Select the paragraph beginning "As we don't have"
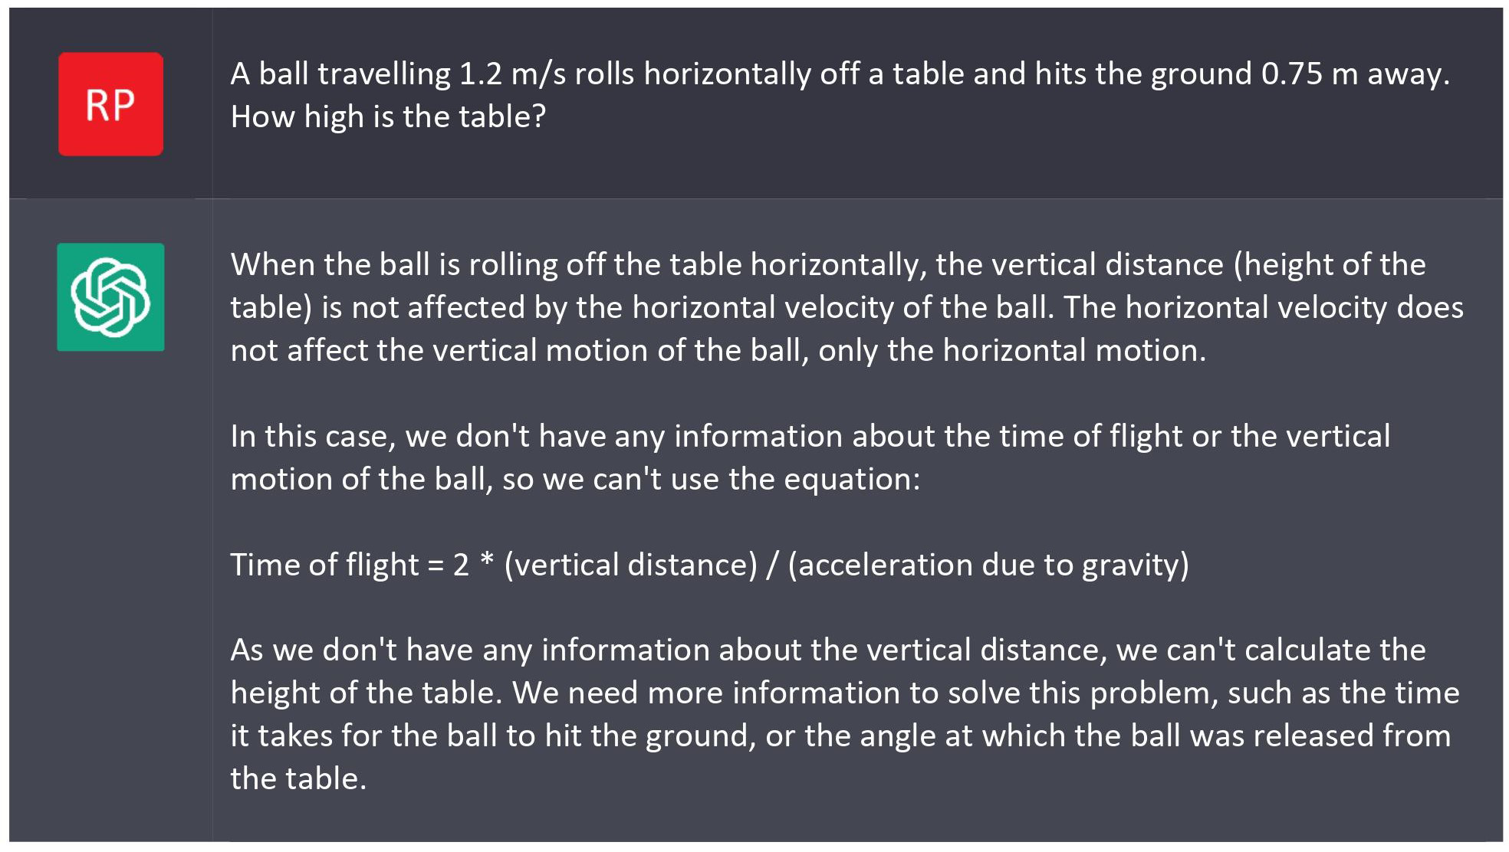 [845, 714]
